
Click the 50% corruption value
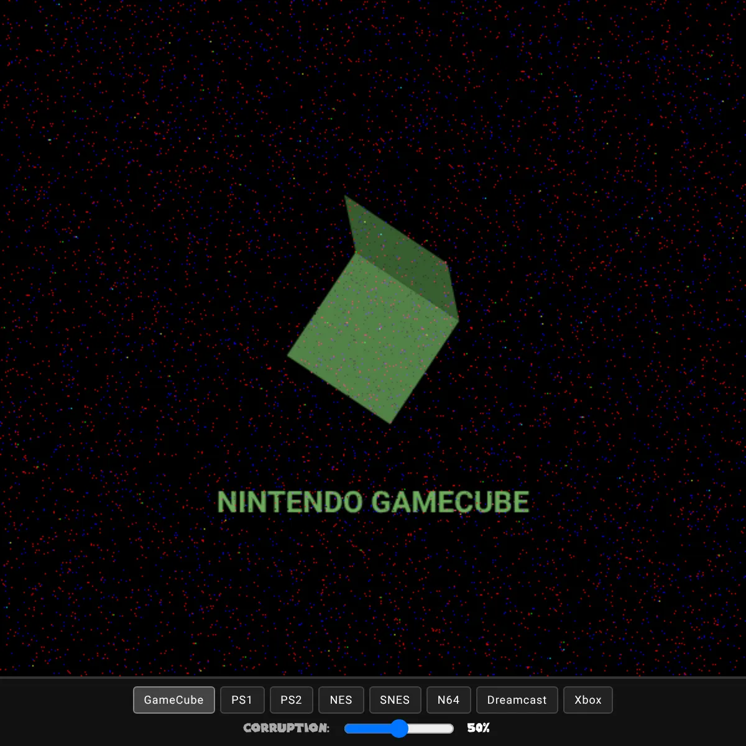(x=479, y=728)
